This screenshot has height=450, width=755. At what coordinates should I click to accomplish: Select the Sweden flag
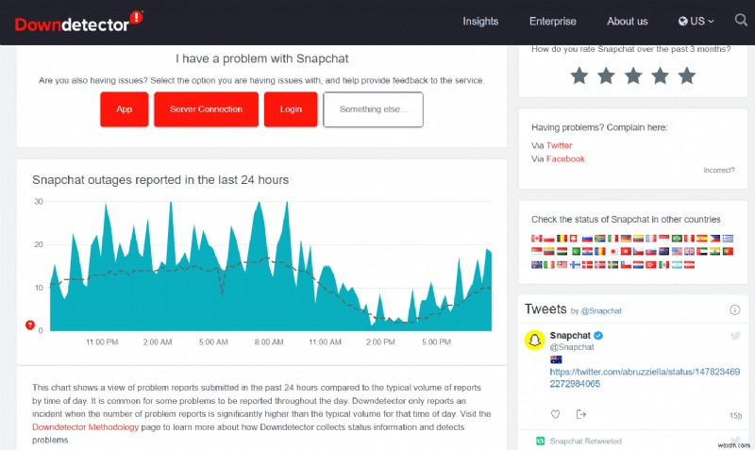(x=612, y=265)
